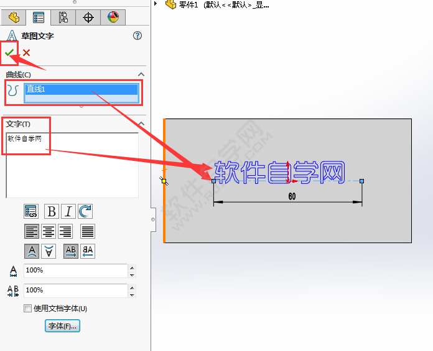This screenshot has height=351, width=433.
Task: Click the 软件自学网 sketch text in viewport
Action: [x=279, y=172]
